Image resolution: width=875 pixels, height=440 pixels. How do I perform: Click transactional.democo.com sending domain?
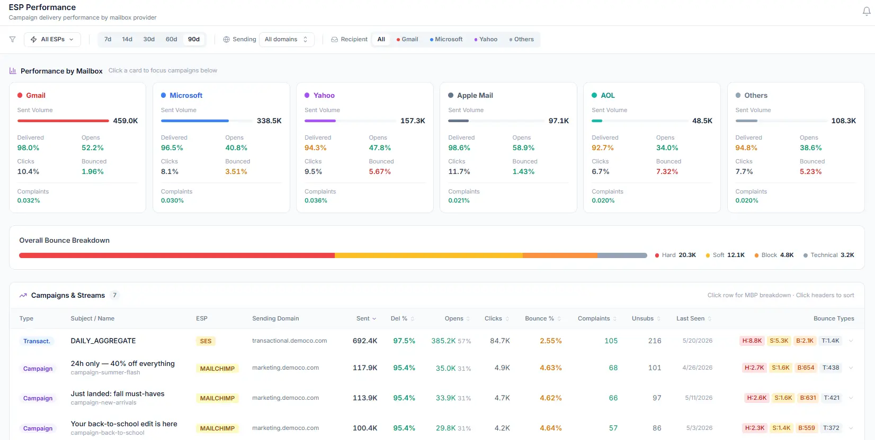click(x=289, y=341)
